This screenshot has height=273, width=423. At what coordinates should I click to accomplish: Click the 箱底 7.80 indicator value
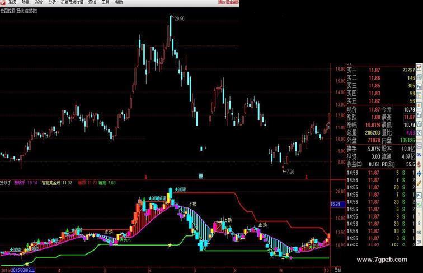107,183
